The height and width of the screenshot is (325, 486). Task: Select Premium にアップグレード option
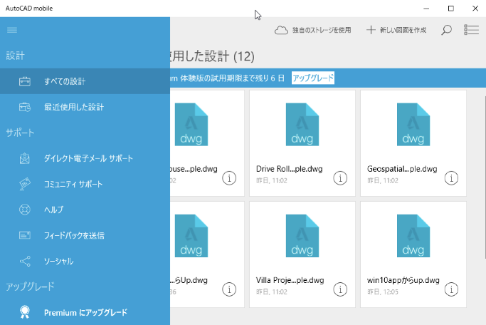click(85, 312)
